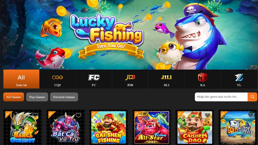Show Favorite Games filter
258x145 pixels.
click(64, 97)
